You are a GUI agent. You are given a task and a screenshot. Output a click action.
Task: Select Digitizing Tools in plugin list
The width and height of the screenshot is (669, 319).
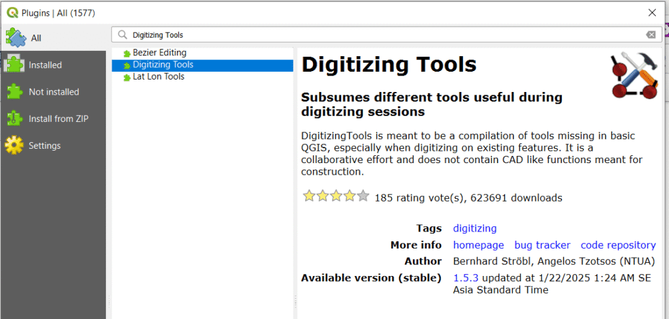point(203,65)
